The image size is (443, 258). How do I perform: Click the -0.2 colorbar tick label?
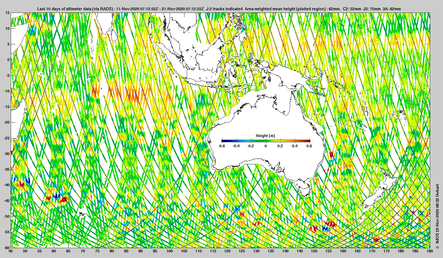[251, 146]
